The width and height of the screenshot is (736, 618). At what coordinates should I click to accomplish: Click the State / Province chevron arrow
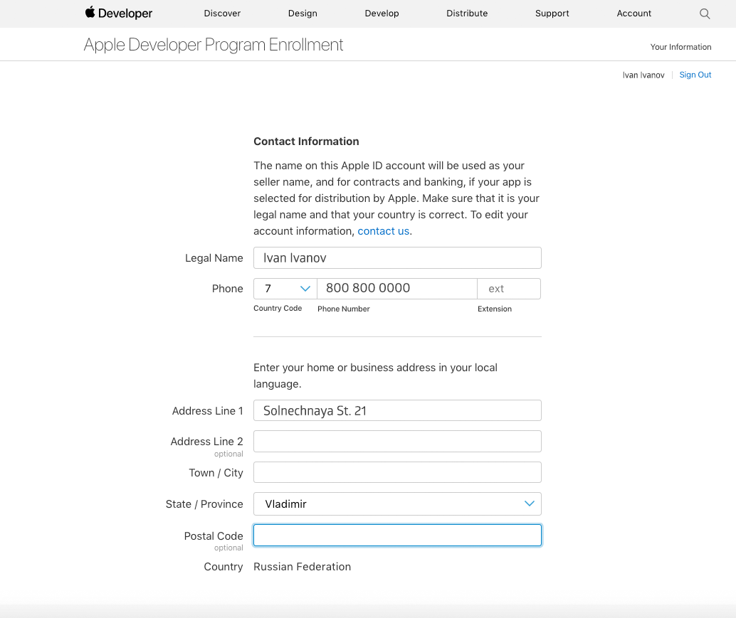(x=529, y=504)
